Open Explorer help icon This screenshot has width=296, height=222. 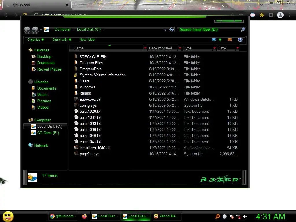[x=240, y=40]
